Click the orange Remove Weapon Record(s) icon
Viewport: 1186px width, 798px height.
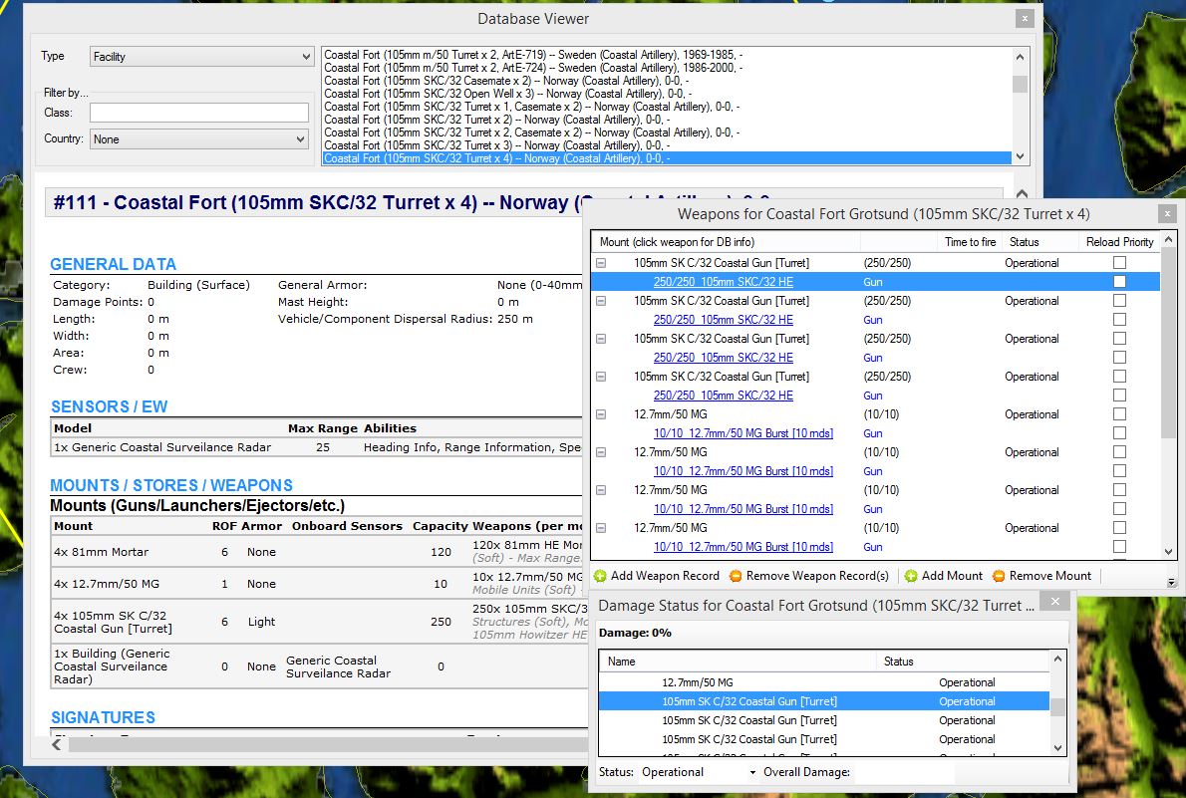(736, 577)
